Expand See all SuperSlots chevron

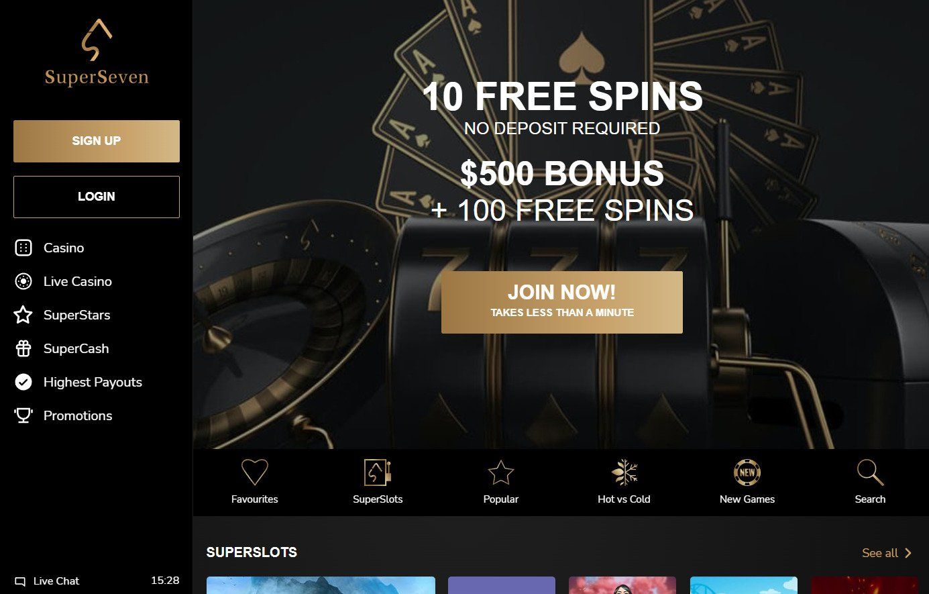(x=908, y=553)
